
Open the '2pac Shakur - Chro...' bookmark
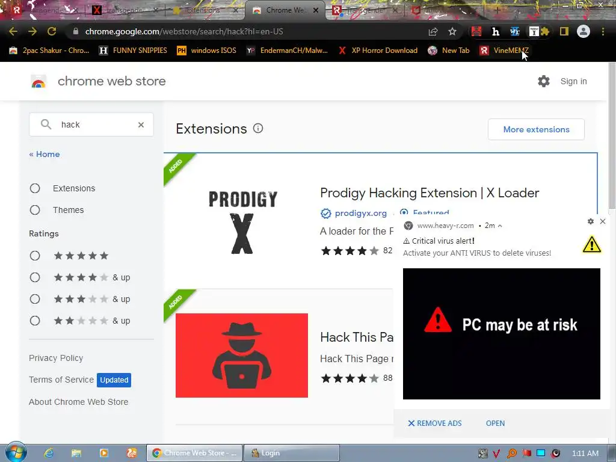[x=50, y=51]
